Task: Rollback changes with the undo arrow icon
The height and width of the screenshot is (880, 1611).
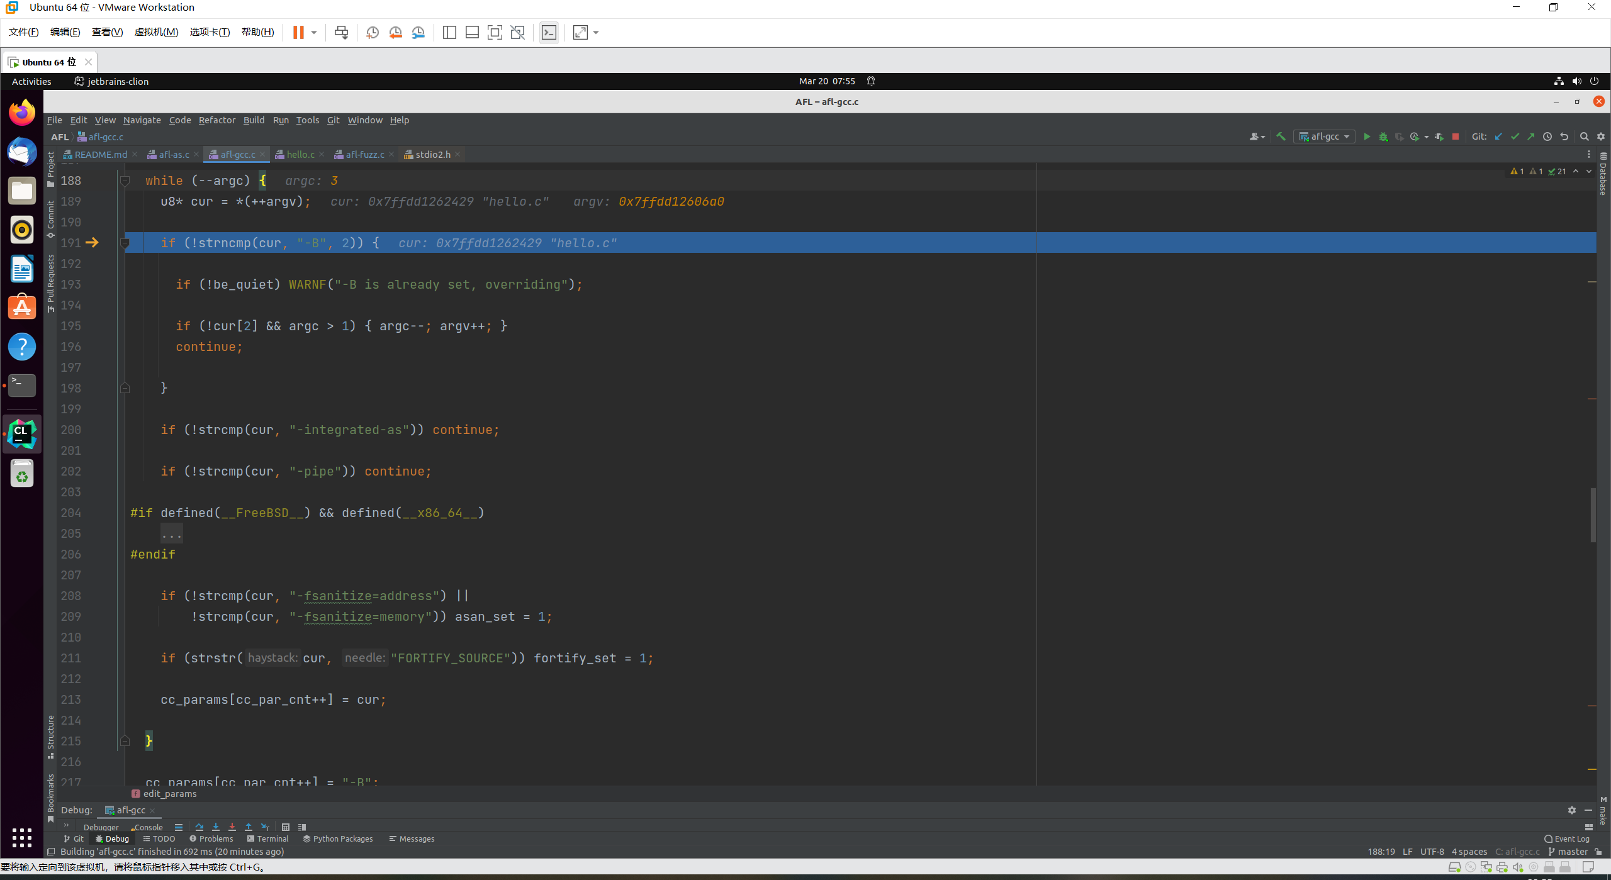Action: pyautogui.click(x=1564, y=136)
